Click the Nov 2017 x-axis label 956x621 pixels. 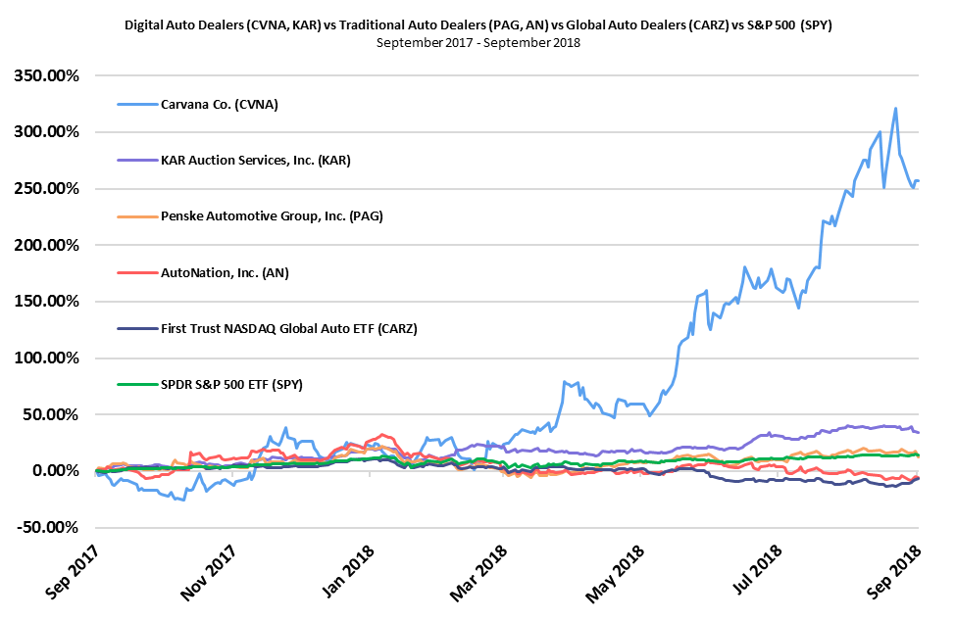(208, 573)
